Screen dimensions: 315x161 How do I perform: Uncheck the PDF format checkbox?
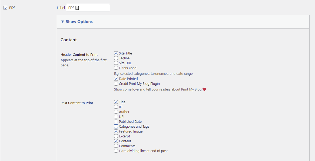click(x=5, y=8)
